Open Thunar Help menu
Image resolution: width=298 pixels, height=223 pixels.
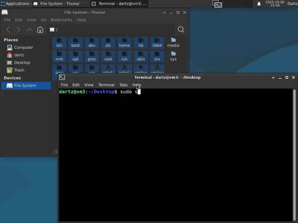click(x=81, y=20)
